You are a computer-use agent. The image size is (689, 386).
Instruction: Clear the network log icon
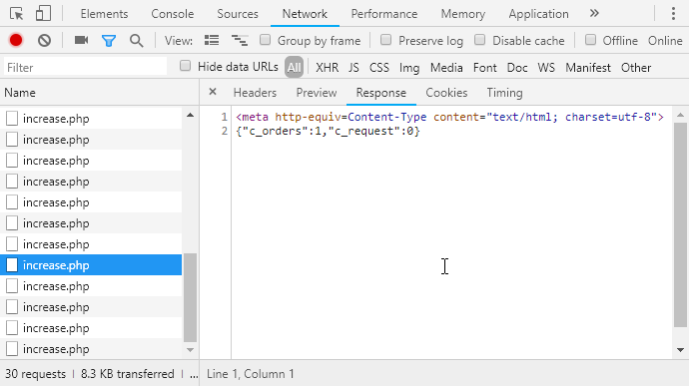(44, 41)
